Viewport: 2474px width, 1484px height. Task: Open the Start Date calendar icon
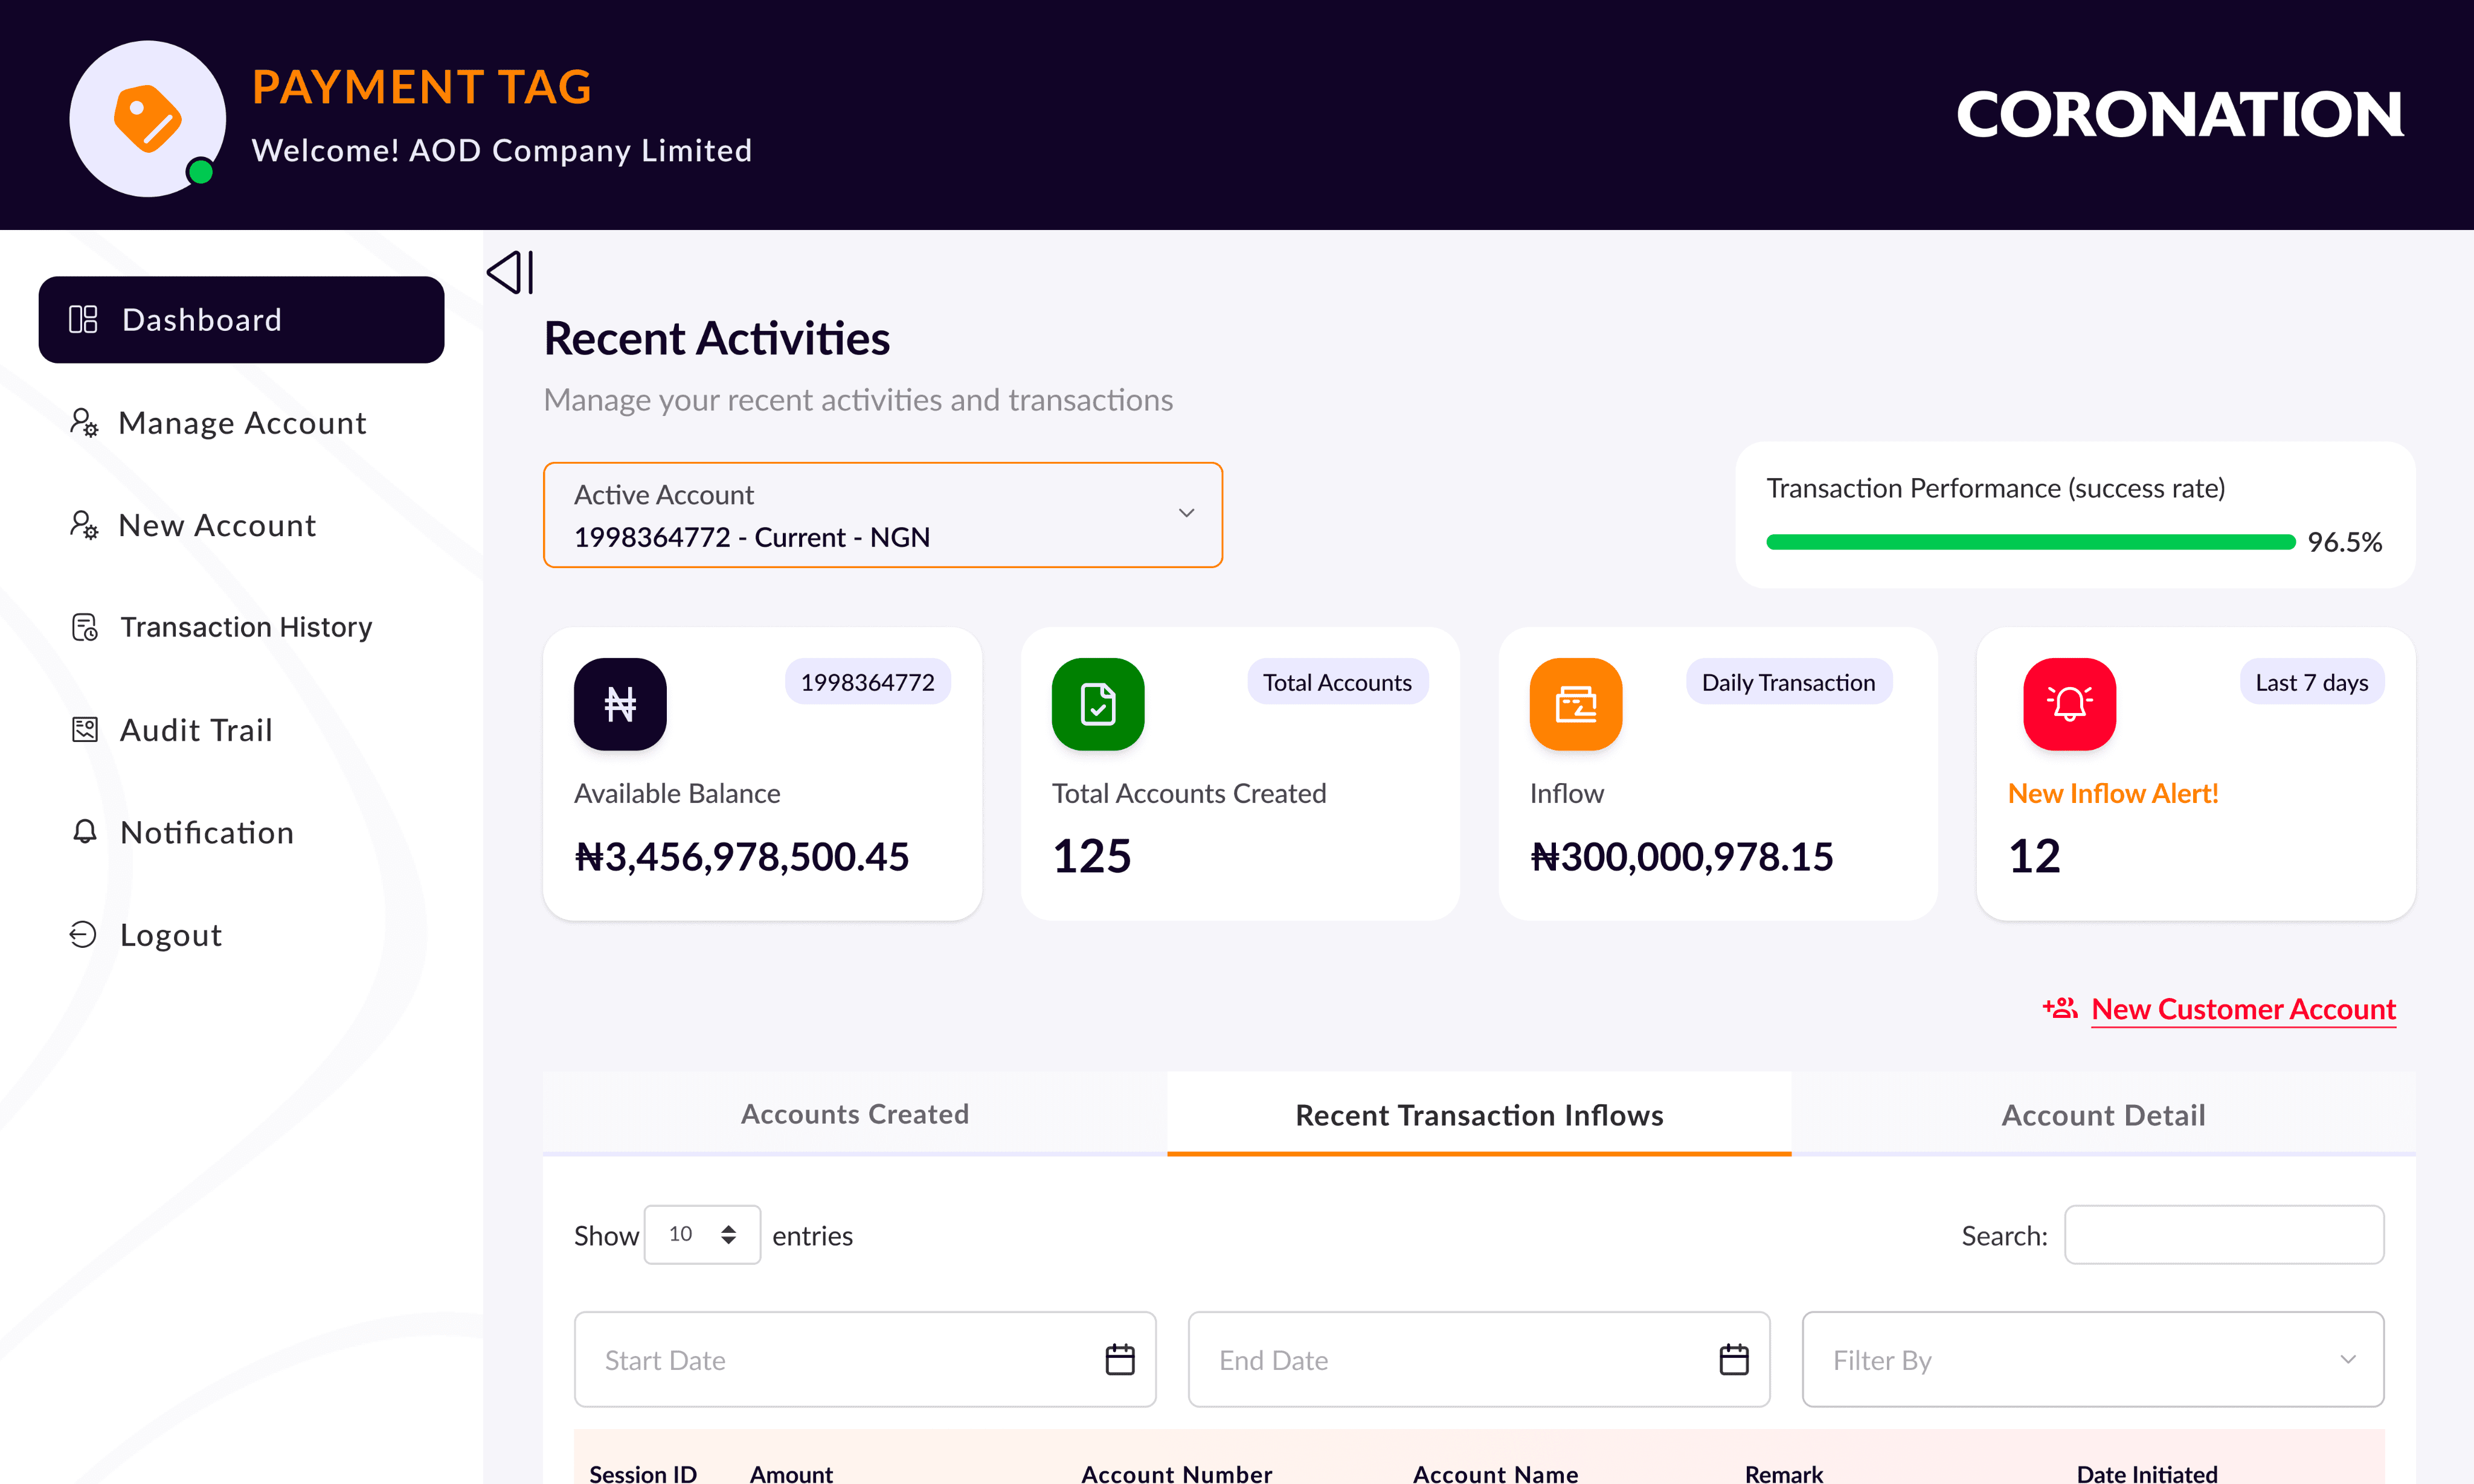[1119, 1360]
